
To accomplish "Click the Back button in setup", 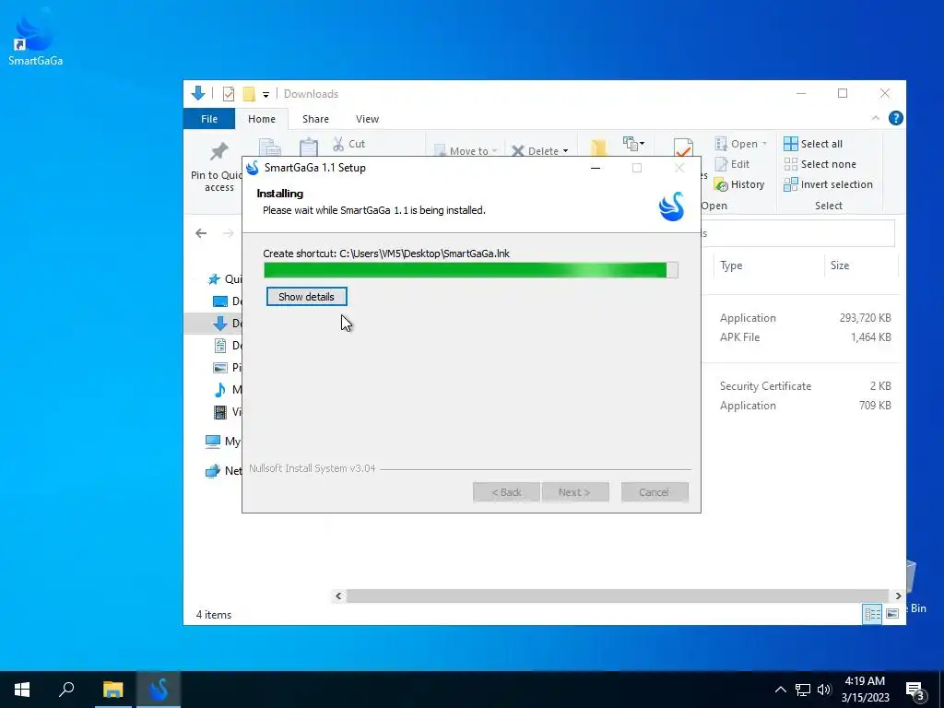I will [x=506, y=492].
